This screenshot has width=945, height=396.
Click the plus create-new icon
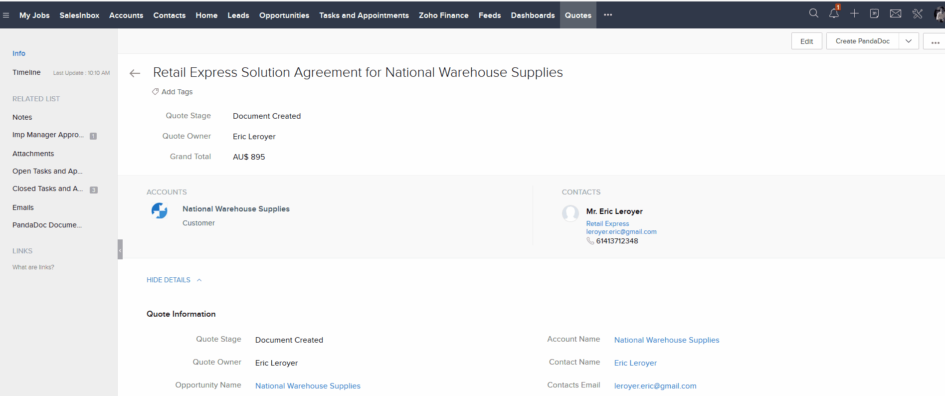854,13
